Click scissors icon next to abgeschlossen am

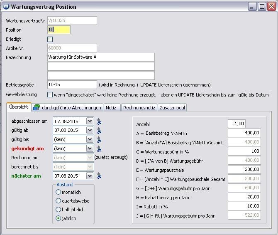99,121
